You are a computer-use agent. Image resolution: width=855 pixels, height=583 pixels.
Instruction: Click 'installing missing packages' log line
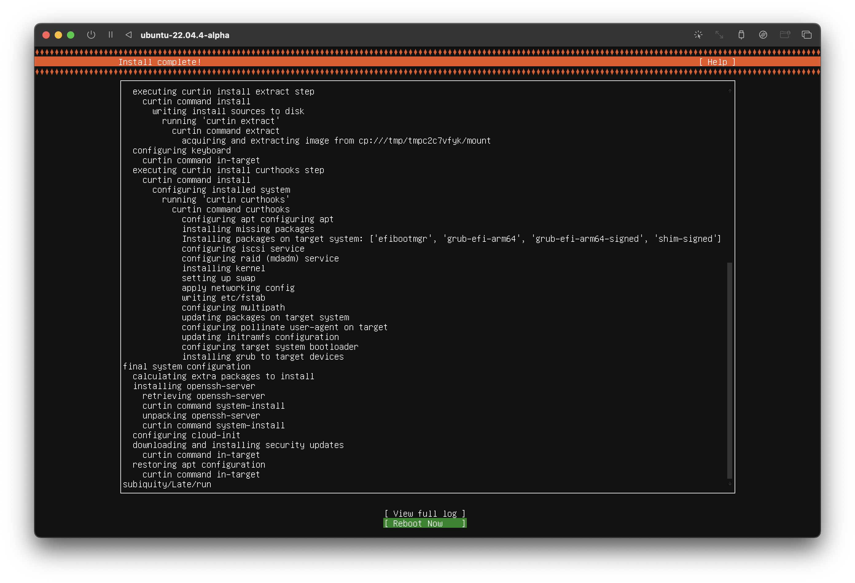(x=248, y=229)
